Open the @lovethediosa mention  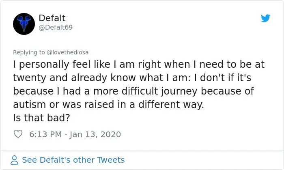tap(68, 52)
